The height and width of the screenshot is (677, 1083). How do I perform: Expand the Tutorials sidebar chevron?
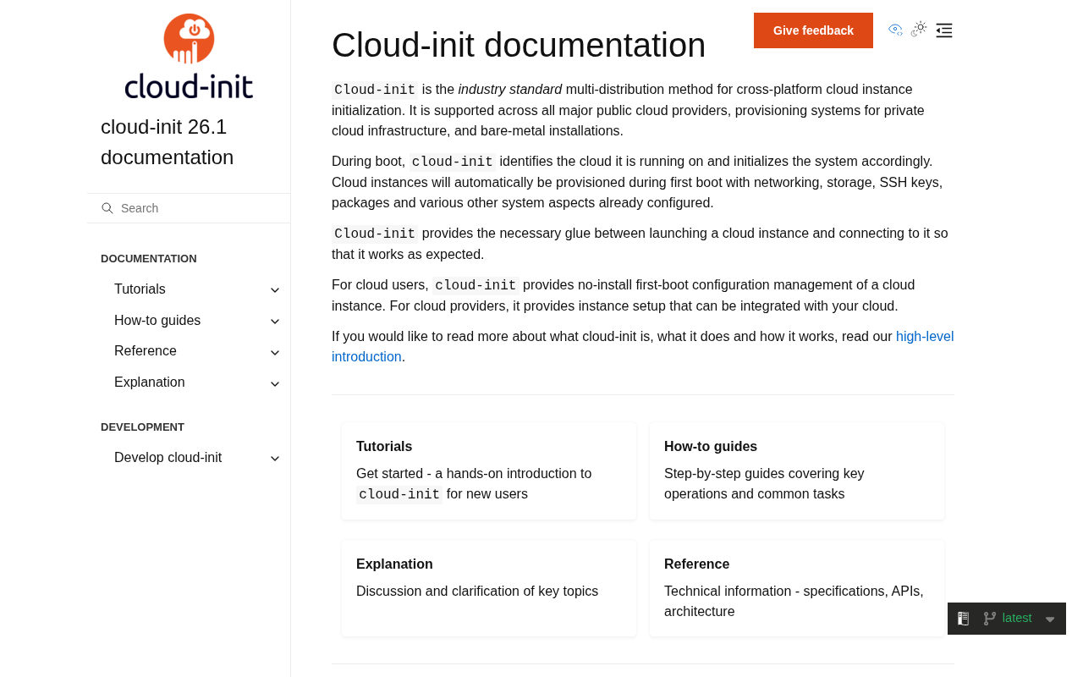(275, 290)
